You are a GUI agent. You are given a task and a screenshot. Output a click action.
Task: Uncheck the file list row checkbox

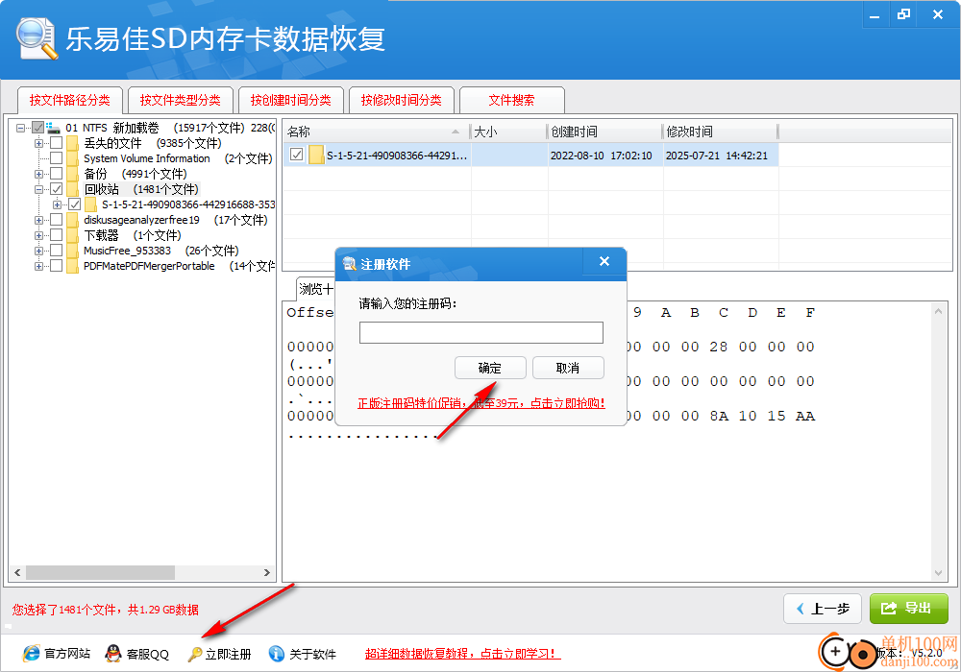297,155
